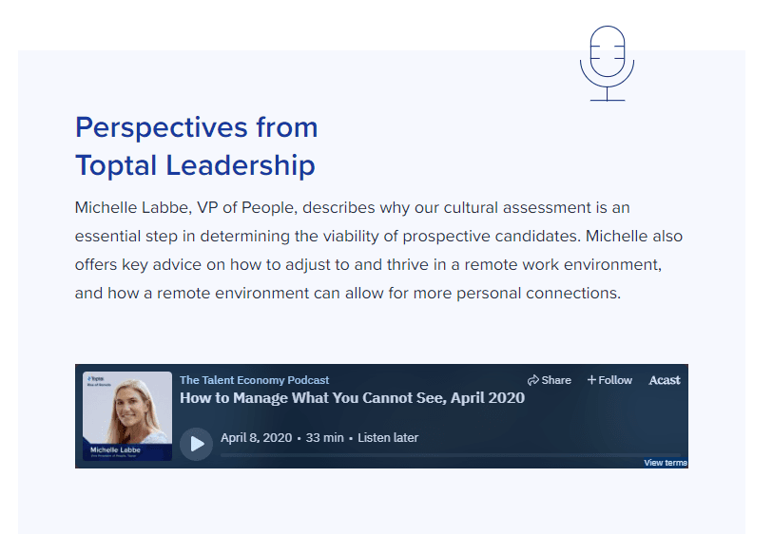This screenshot has width=773, height=554.
Task: Expand episode details by clicking the title
Action: pyautogui.click(x=353, y=398)
